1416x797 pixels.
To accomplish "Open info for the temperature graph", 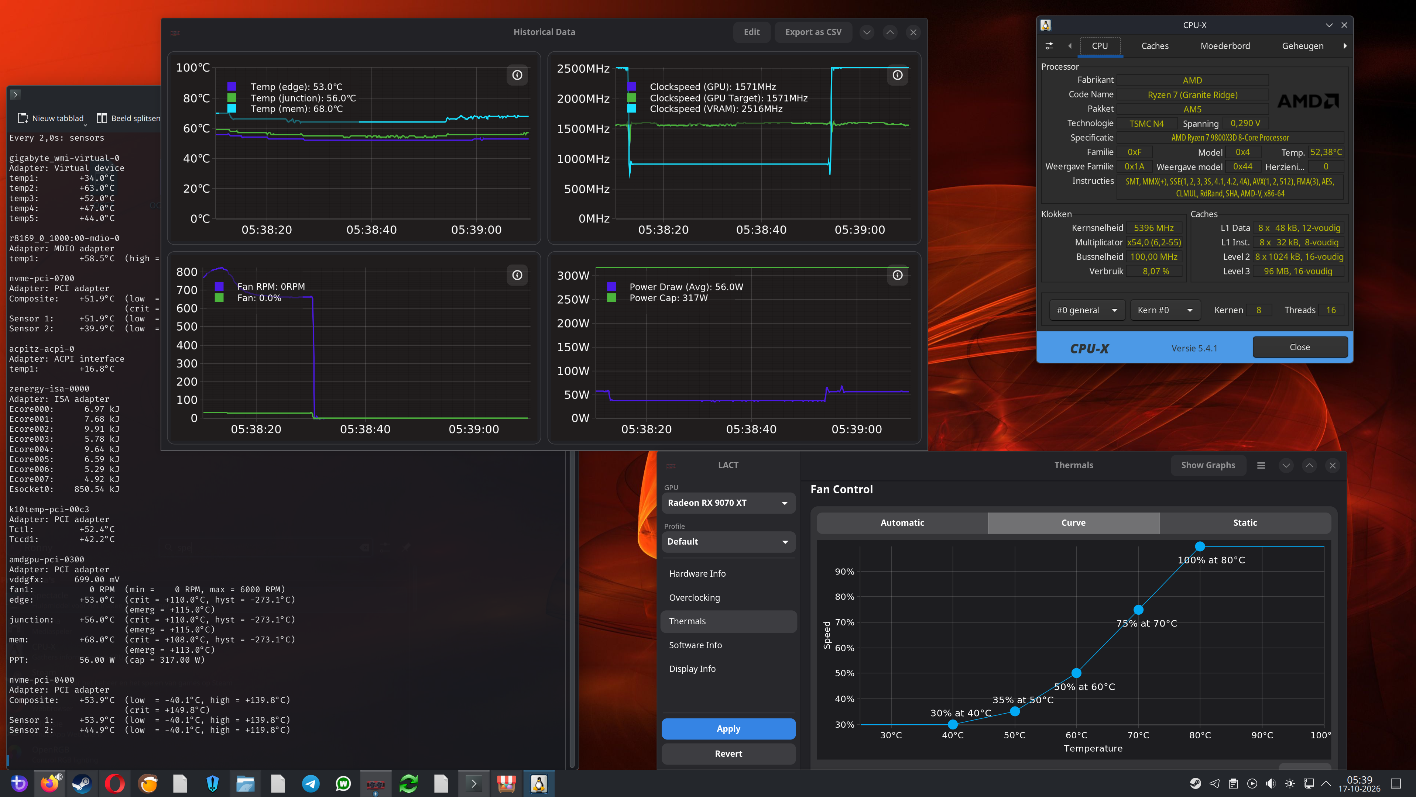I will [517, 75].
